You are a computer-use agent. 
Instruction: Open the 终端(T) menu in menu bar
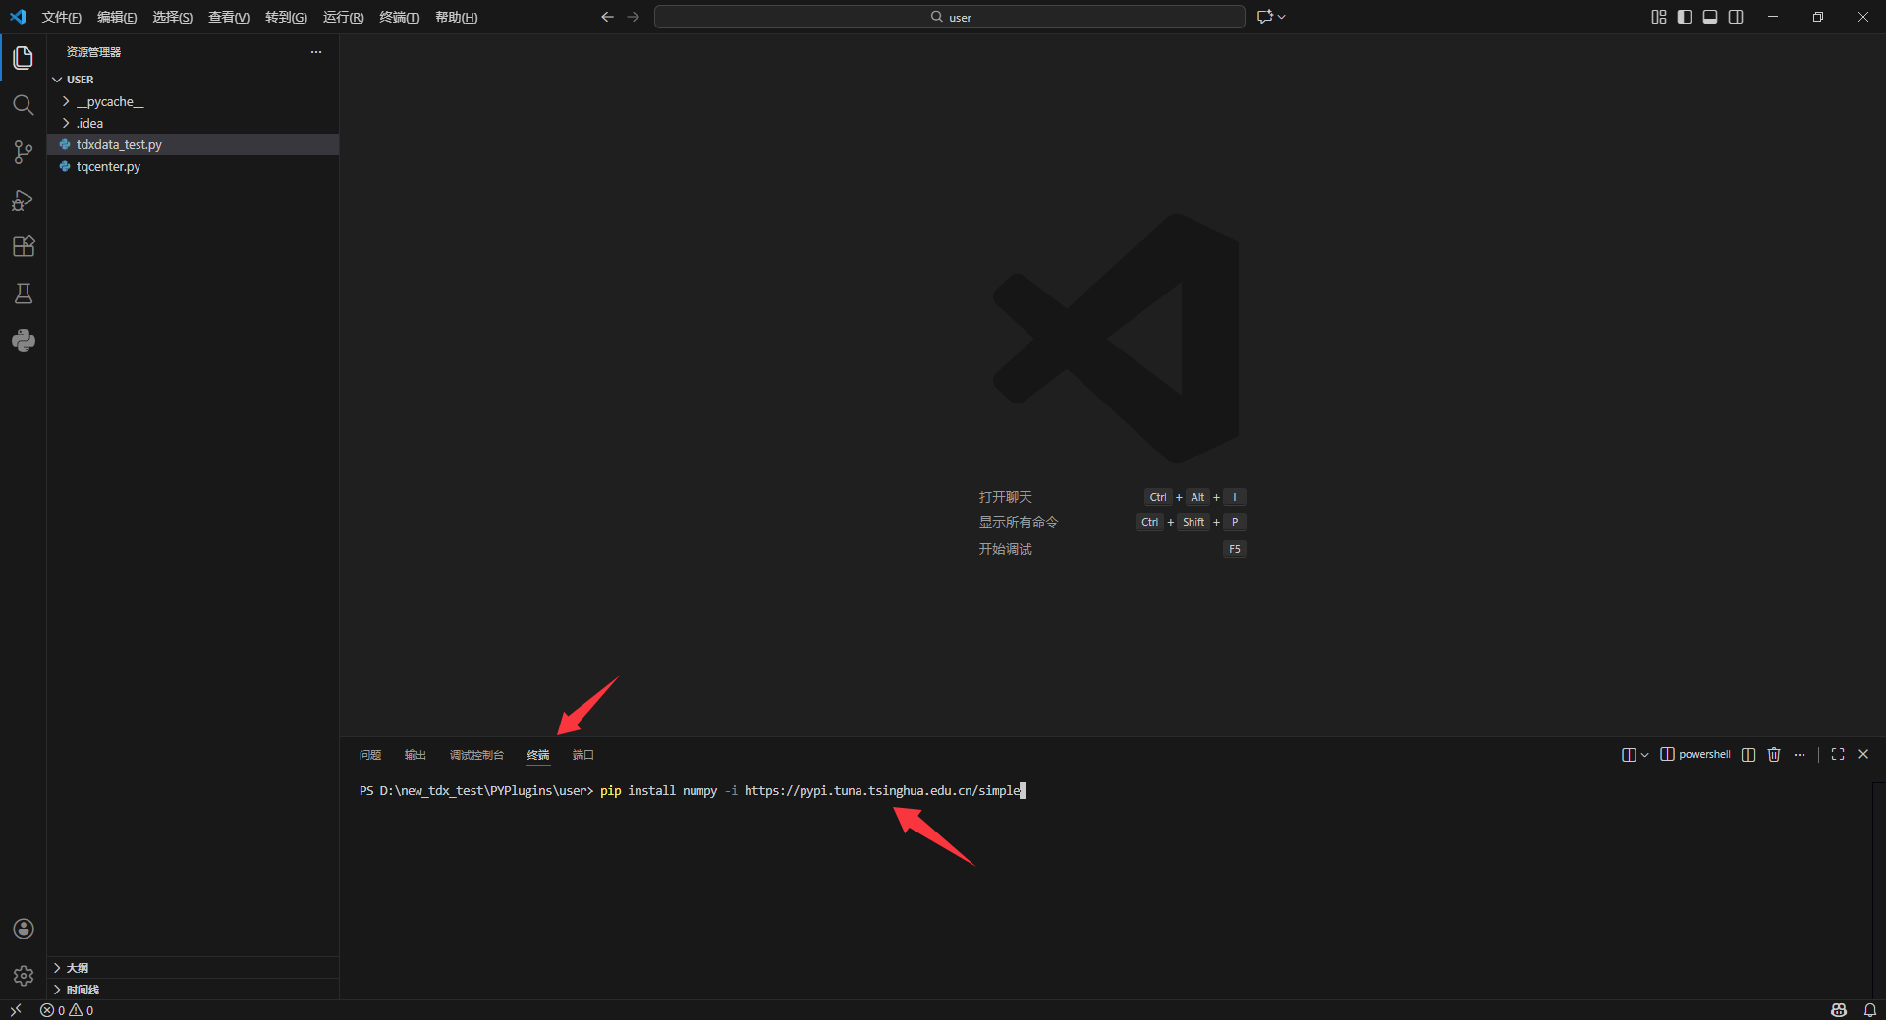tap(399, 18)
